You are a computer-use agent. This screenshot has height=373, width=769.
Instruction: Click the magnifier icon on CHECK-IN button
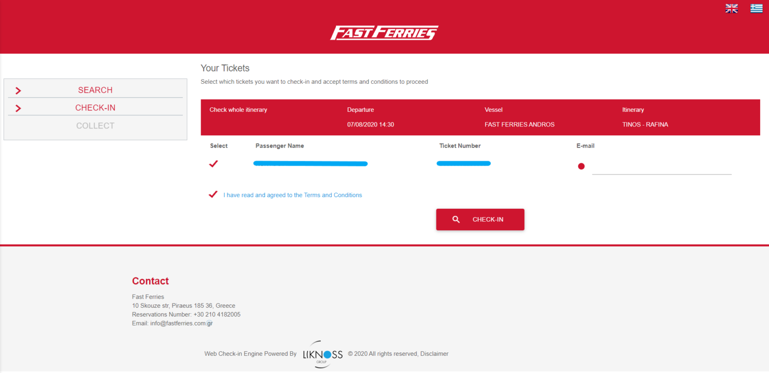pyautogui.click(x=456, y=219)
